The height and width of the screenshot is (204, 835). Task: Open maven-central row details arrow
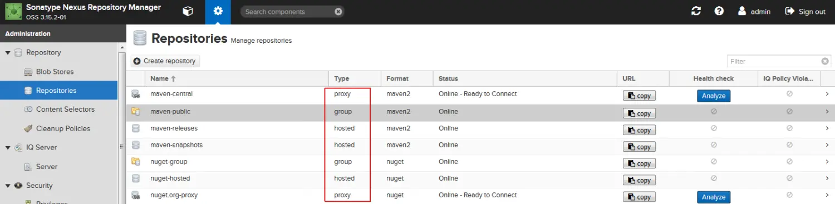tap(827, 94)
